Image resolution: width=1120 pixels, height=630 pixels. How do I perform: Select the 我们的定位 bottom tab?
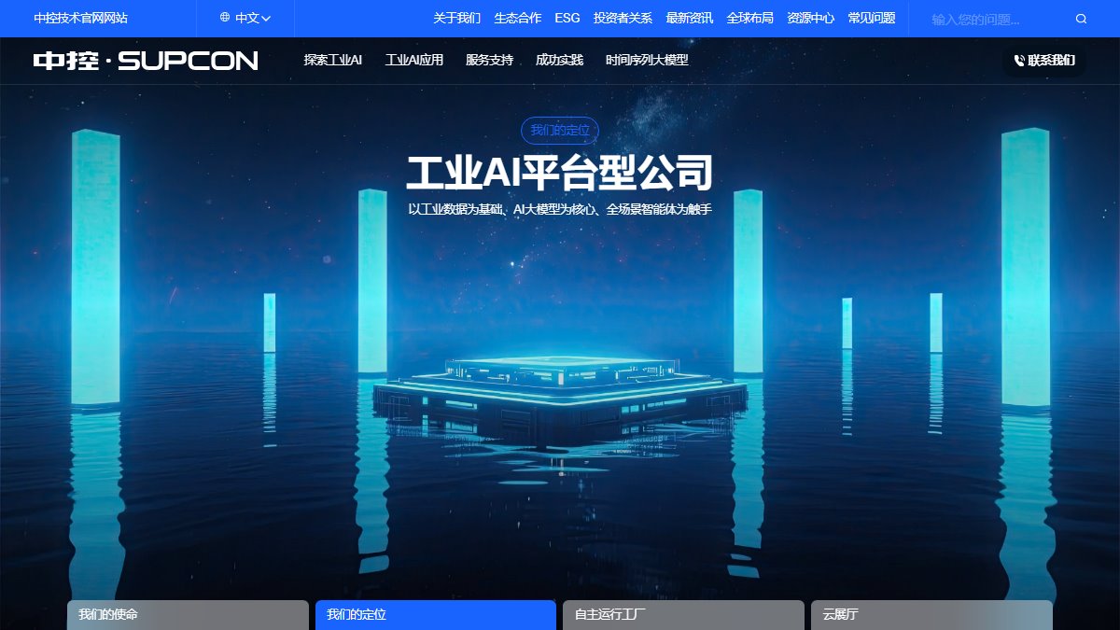tap(436, 615)
